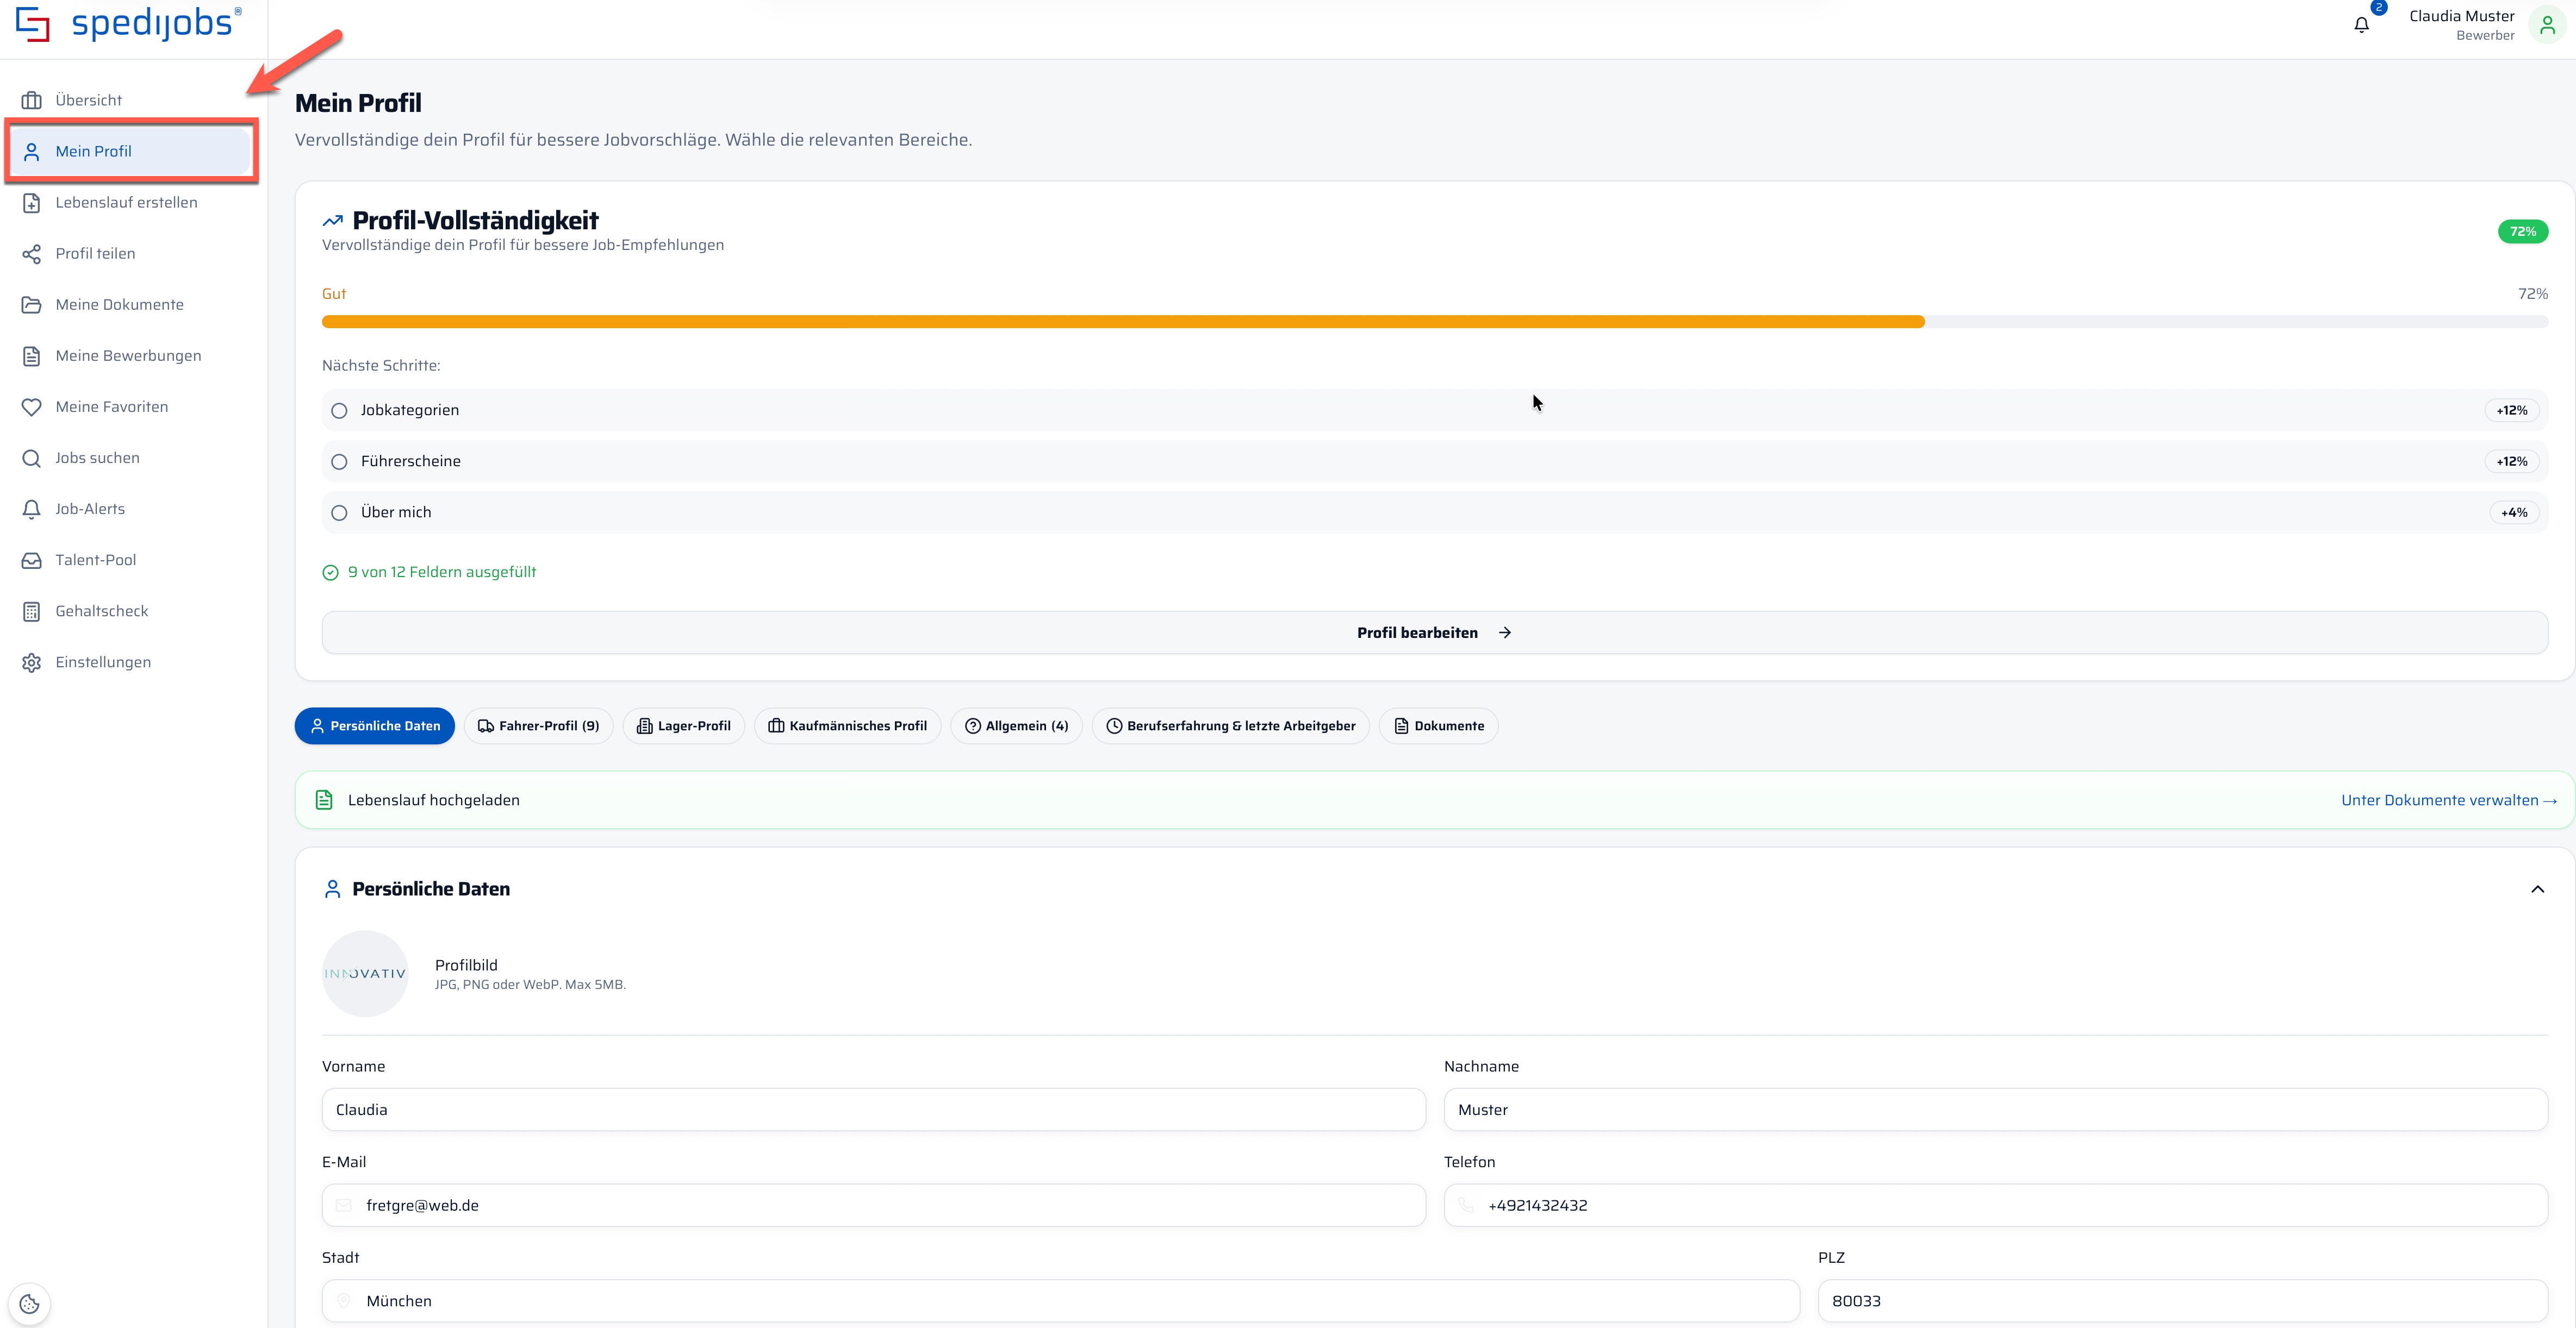Open Kaufmännisches Profil tab

(x=847, y=725)
